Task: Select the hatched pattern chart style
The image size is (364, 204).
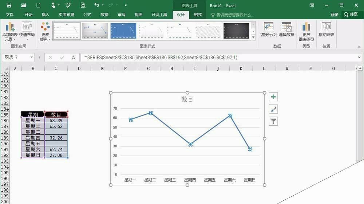Action: (208, 31)
